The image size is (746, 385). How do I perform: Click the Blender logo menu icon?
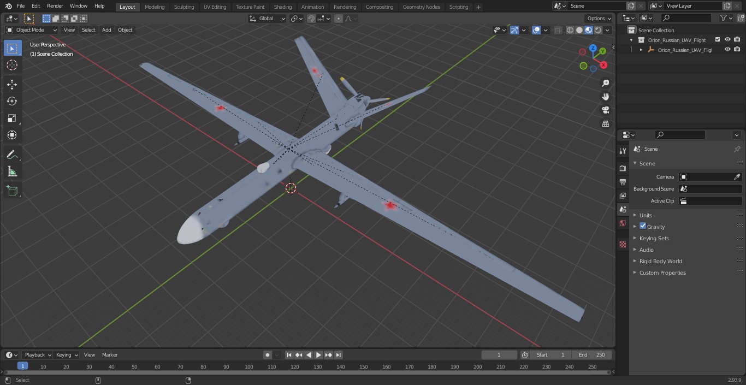click(8, 6)
